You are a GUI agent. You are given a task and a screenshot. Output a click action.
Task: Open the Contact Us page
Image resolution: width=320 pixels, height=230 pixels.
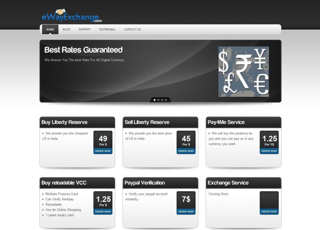pos(133,30)
